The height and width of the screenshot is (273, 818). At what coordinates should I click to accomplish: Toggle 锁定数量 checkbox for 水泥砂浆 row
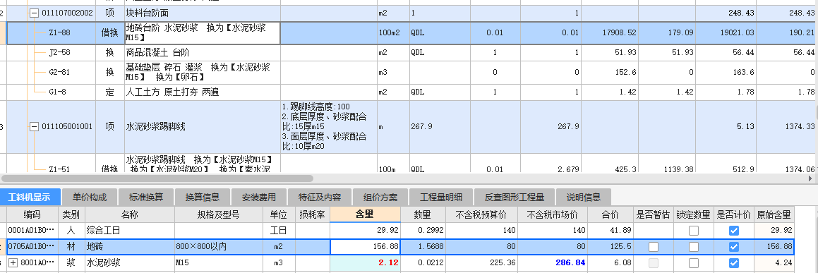693,263
